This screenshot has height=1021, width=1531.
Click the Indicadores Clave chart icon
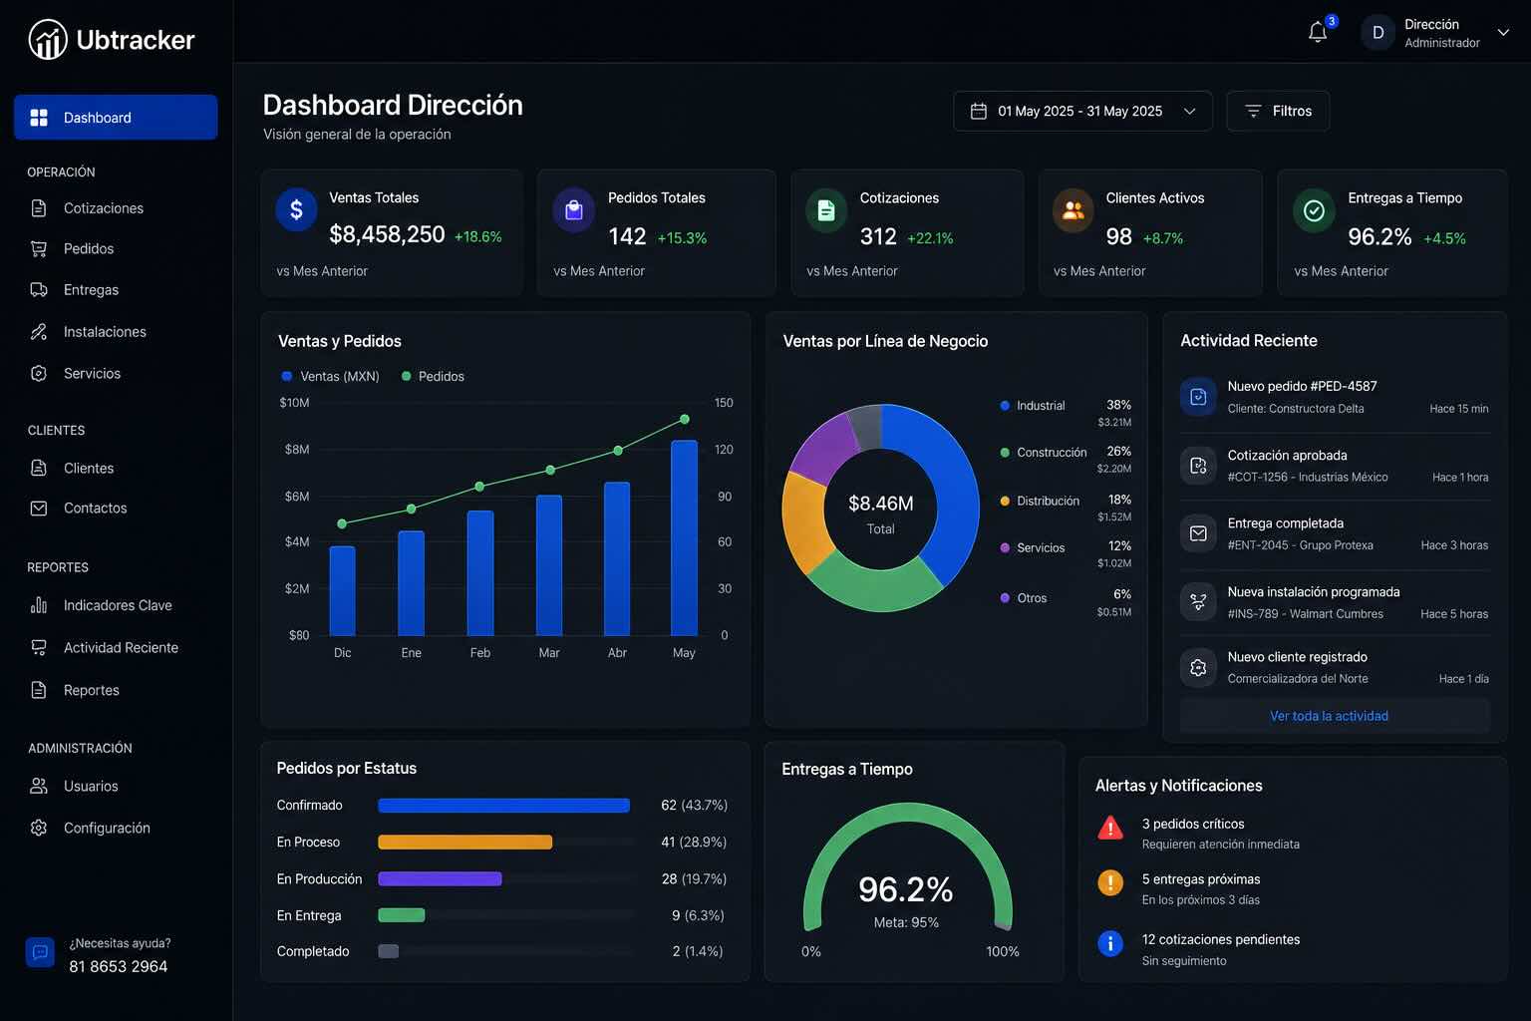click(x=39, y=605)
